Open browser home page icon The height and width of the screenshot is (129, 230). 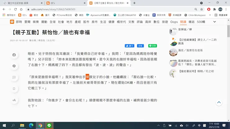pos(21,9)
